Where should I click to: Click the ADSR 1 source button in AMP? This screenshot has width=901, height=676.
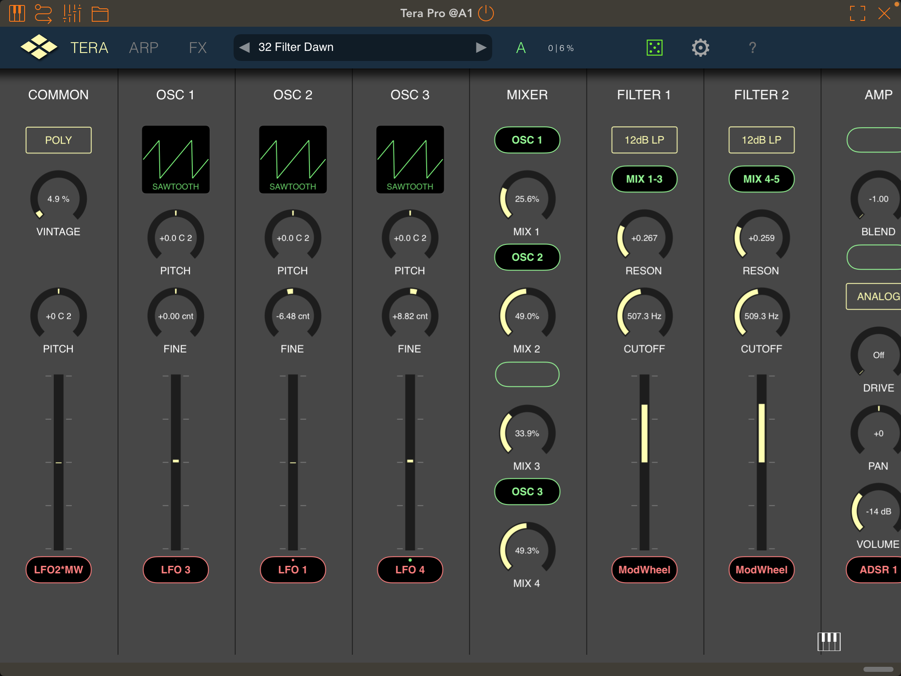coord(873,570)
